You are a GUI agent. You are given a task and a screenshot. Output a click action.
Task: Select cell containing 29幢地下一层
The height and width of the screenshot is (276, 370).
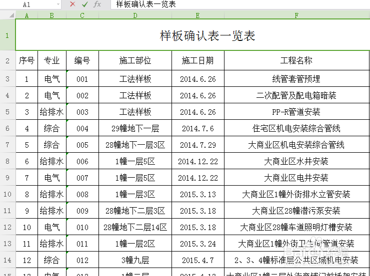pyautogui.click(x=135, y=128)
